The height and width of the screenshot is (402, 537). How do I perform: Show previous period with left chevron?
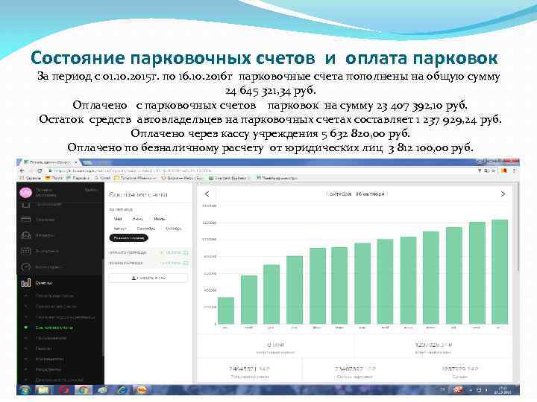point(207,194)
